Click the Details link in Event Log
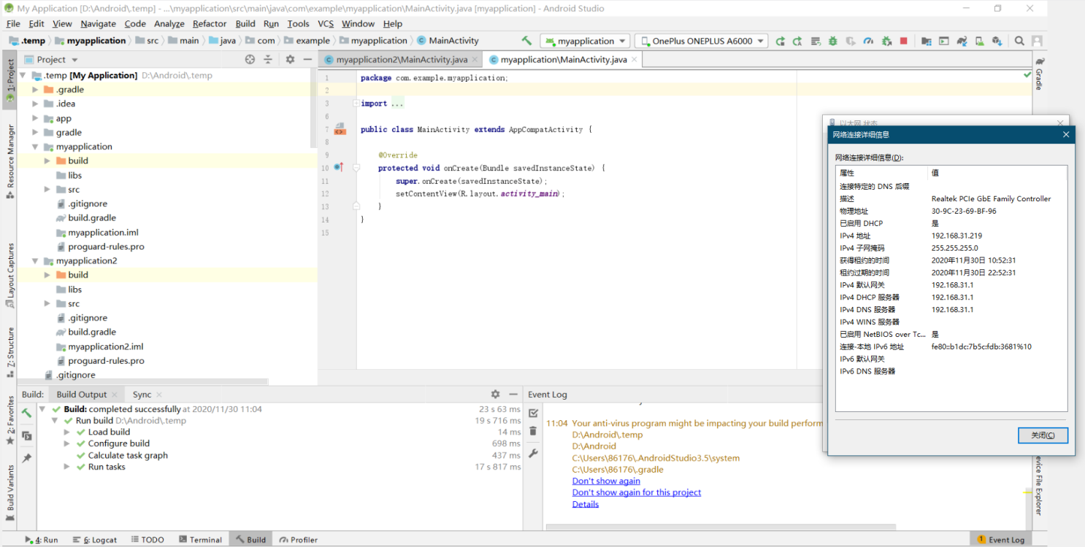The width and height of the screenshot is (1085, 547). point(586,504)
